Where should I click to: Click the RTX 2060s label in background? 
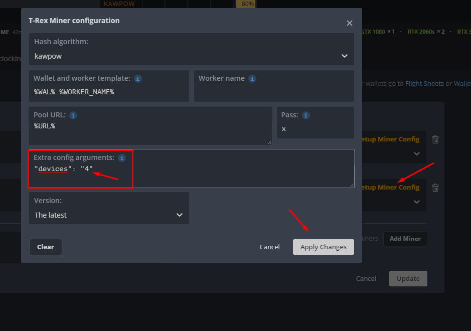coord(421,32)
